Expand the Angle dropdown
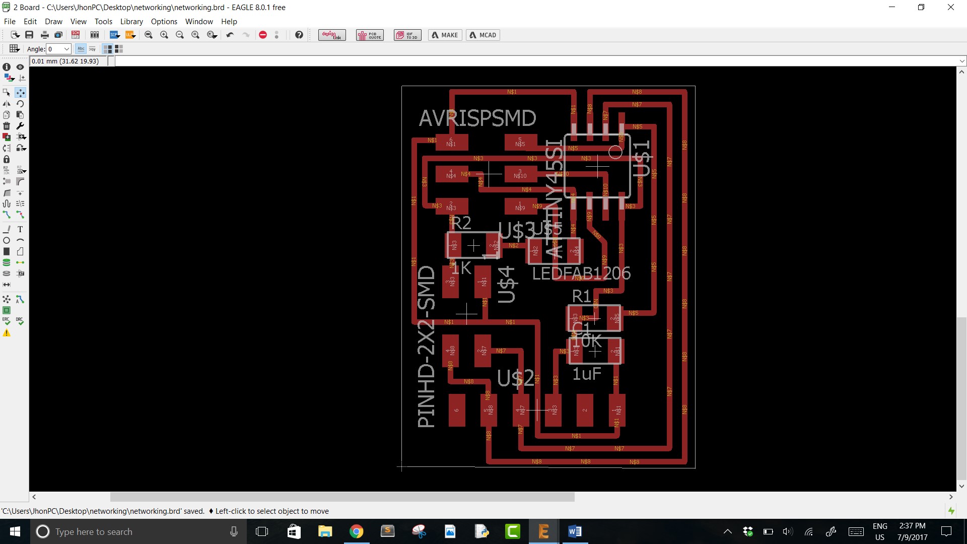 pyautogui.click(x=66, y=49)
